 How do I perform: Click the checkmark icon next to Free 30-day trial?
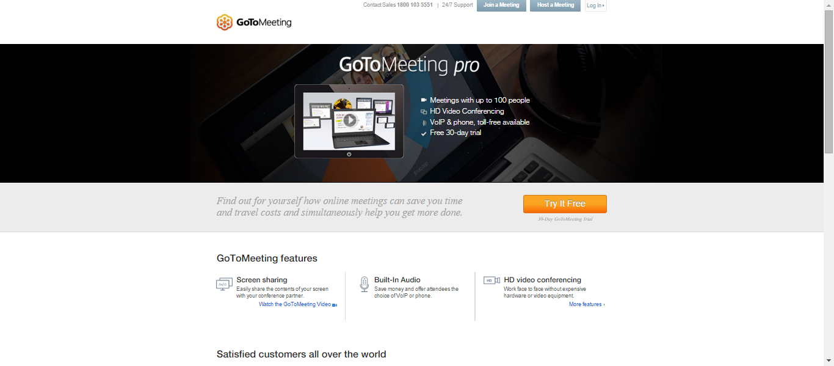tap(424, 133)
